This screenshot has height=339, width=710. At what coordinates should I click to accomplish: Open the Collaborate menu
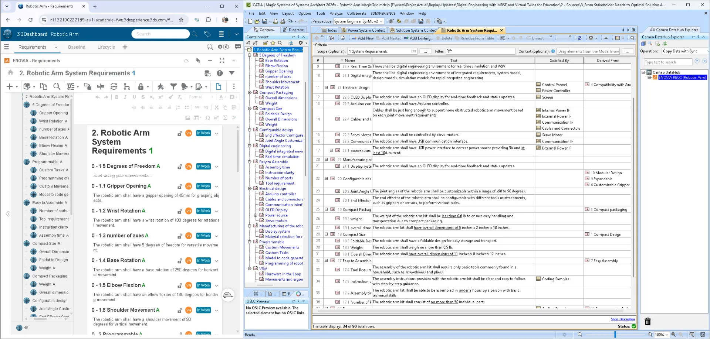tap(357, 13)
